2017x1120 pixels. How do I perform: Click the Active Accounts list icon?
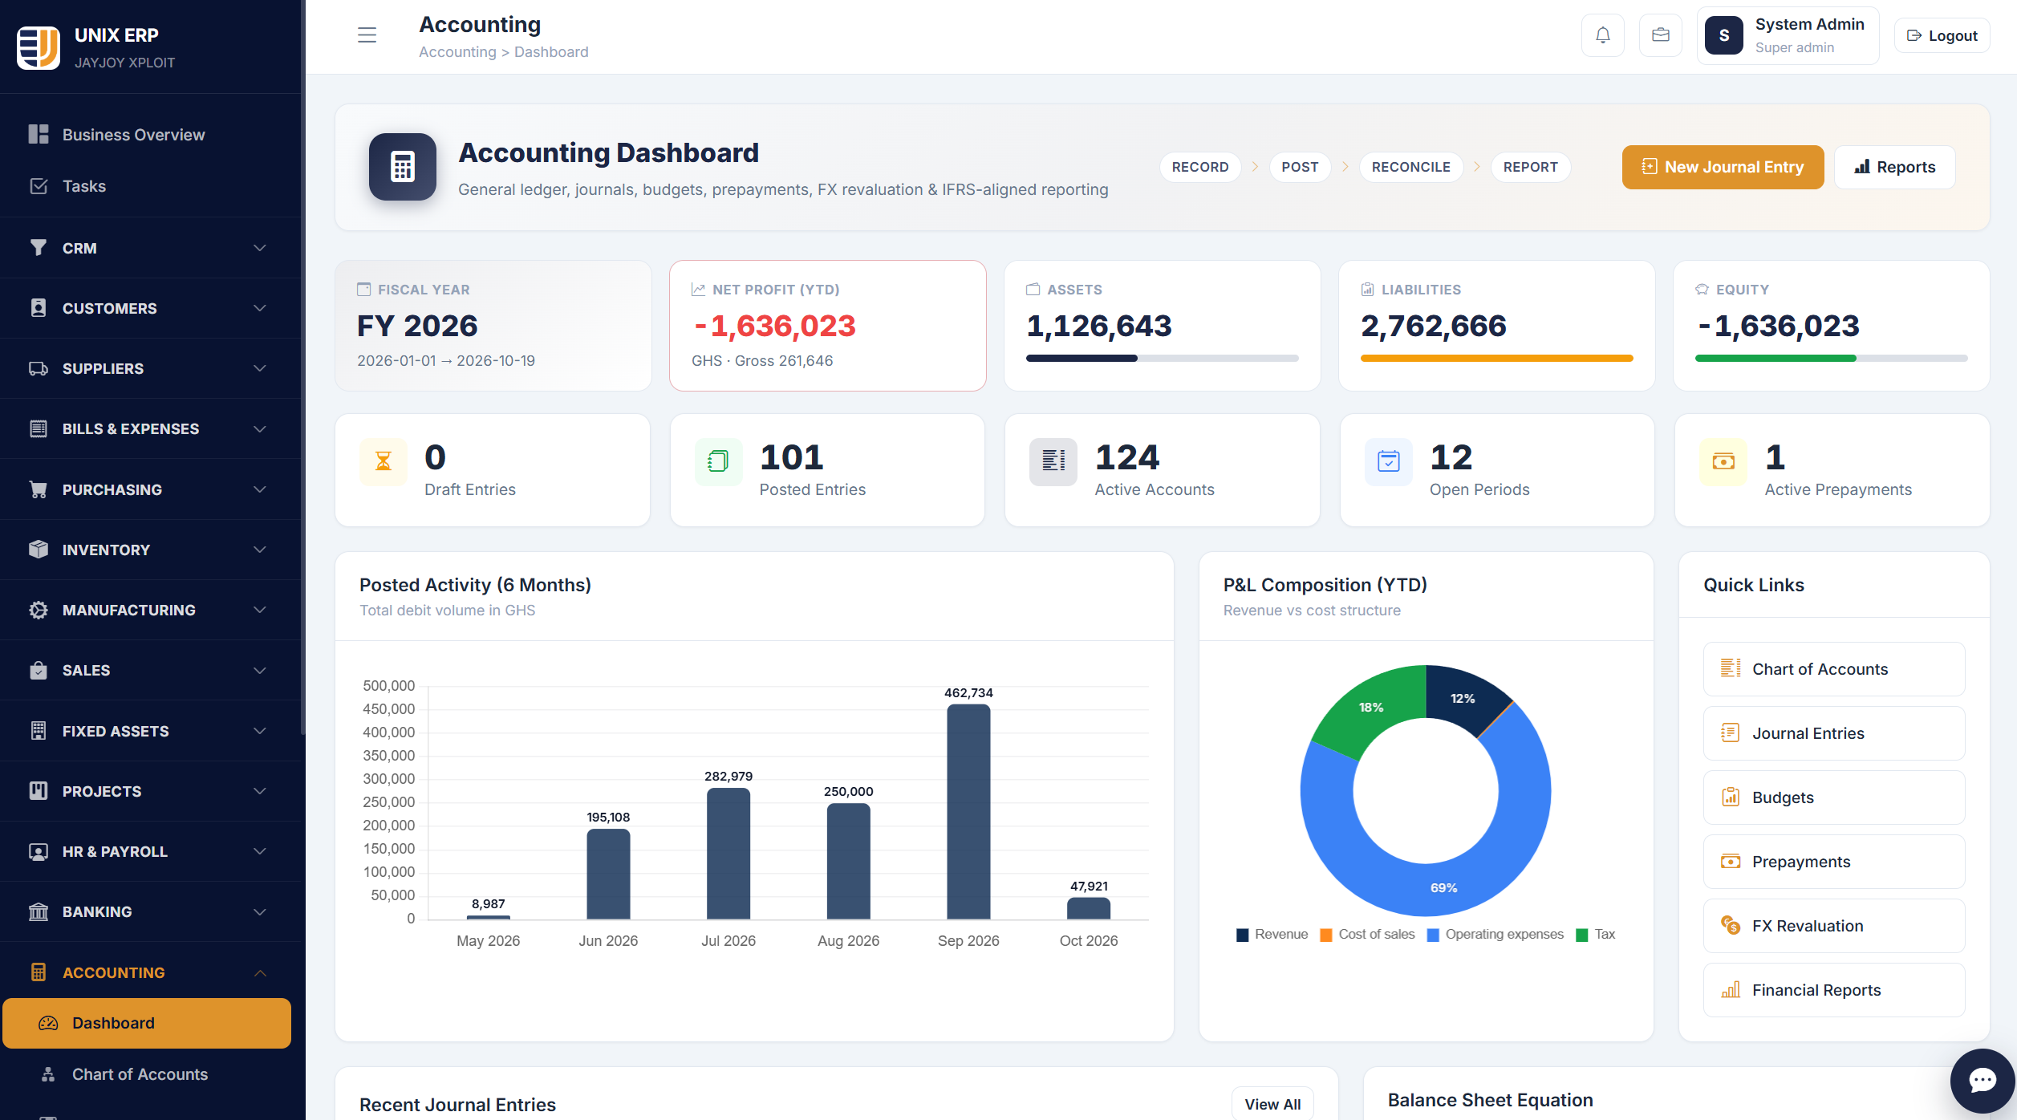pos(1053,461)
